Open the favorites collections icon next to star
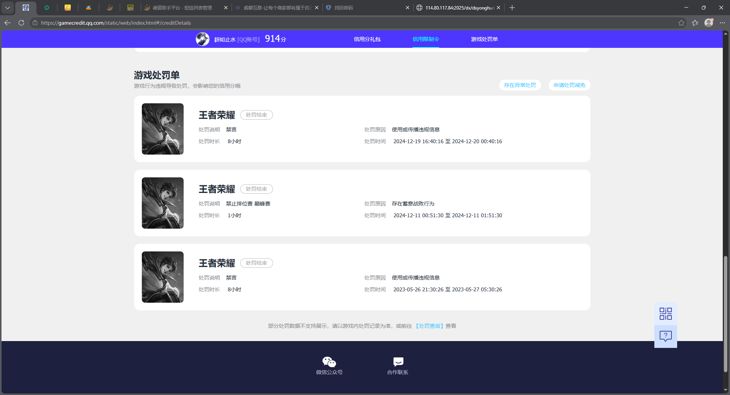The image size is (730, 395). (695, 23)
